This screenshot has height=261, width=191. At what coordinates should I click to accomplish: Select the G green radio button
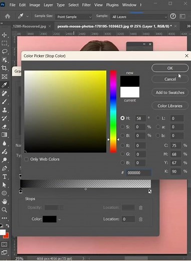pos(122,154)
